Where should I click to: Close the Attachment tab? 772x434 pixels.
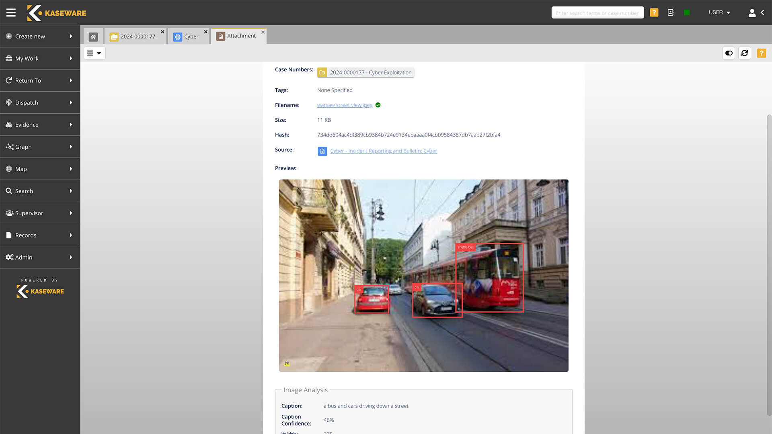pos(263,32)
